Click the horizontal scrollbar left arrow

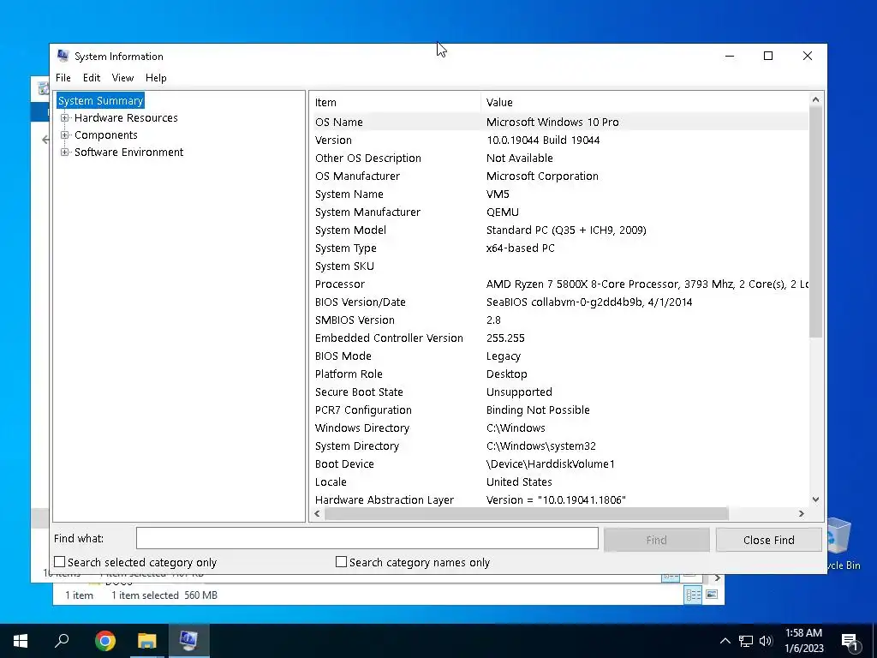318,514
